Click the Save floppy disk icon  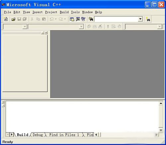tap(19, 19)
